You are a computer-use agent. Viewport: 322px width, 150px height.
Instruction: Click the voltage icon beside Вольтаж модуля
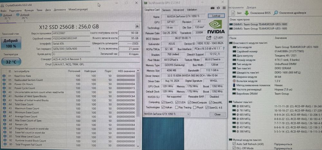pyautogui.click(x=234, y=81)
